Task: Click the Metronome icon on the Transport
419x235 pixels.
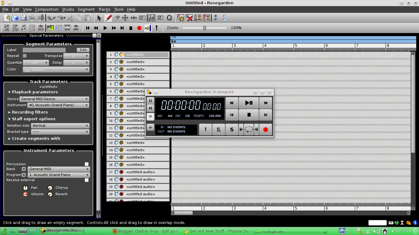Action: click(218, 129)
